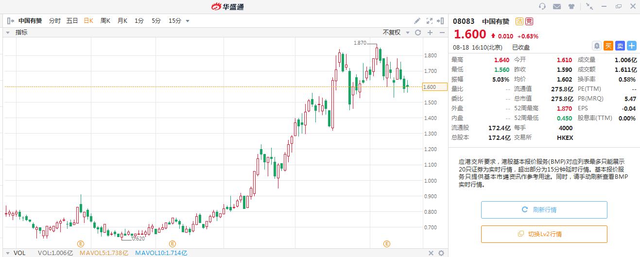This screenshot has height=257, width=640.
Task: Zoom out chart with minus icon
Action: pos(442,33)
